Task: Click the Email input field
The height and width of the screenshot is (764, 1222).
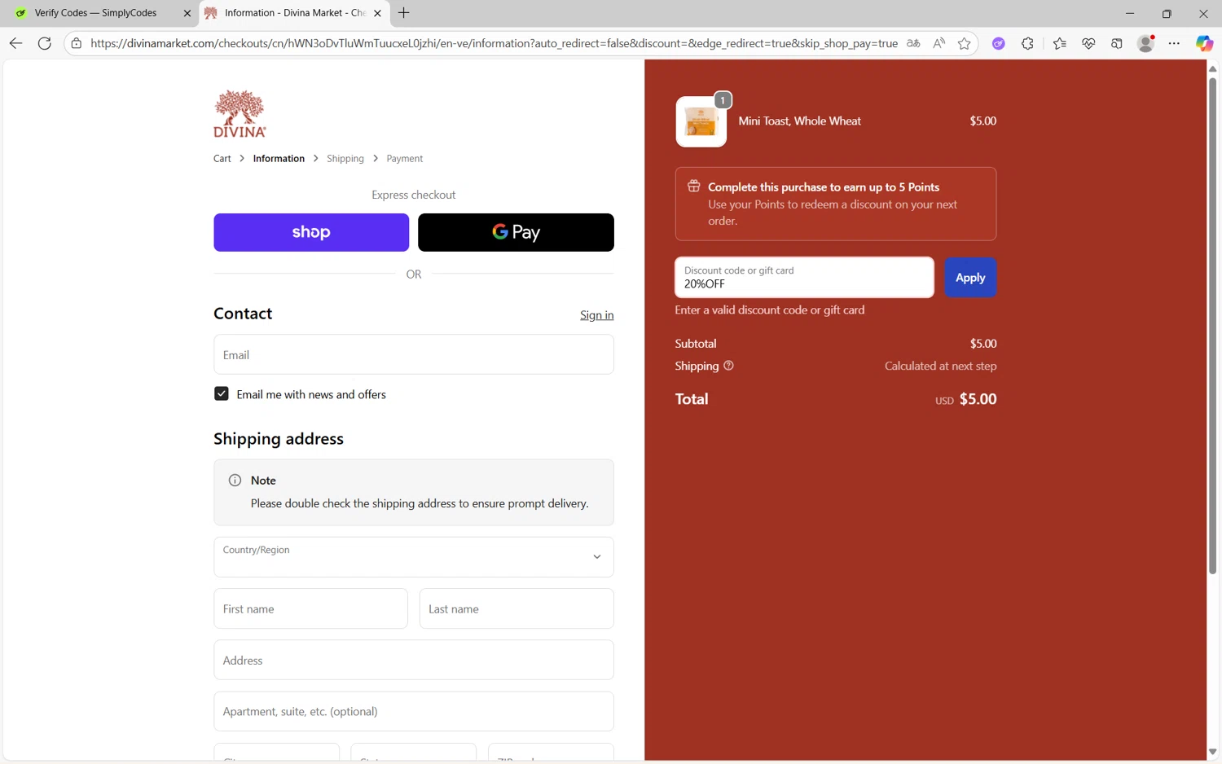Action: tap(414, 354)
